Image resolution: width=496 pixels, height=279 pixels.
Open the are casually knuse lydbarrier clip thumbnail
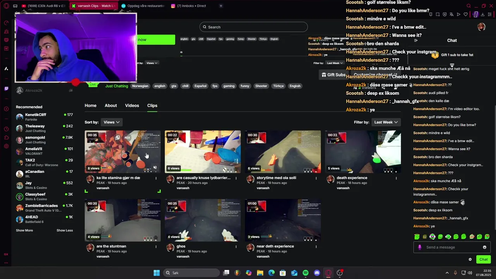click(203, 152)
